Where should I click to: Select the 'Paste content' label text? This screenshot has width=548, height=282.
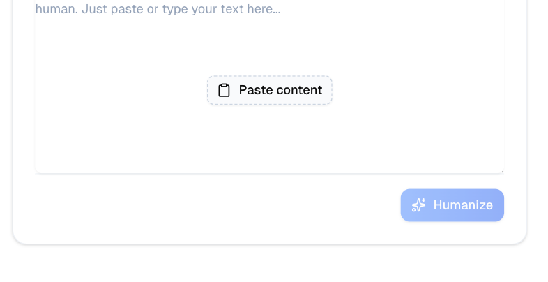click(x=280, y=90)
